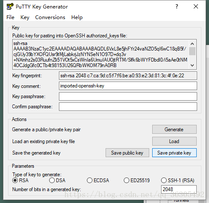
Task: Open the File menu
Action: [10, 17]
